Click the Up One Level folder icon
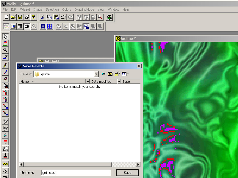The image size is (238, 178). pyautogui.click(x=110, y=74)
